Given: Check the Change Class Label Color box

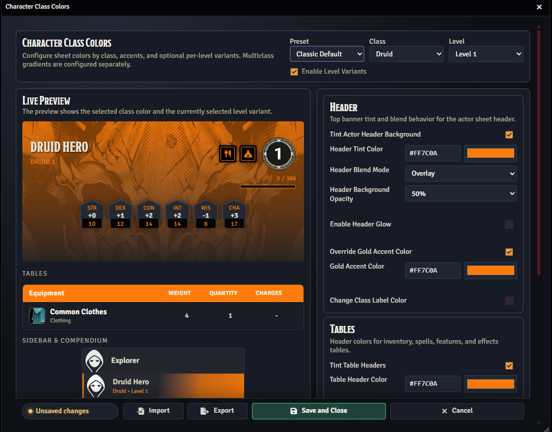Looking at the screenshot, I should coord(509,301).
